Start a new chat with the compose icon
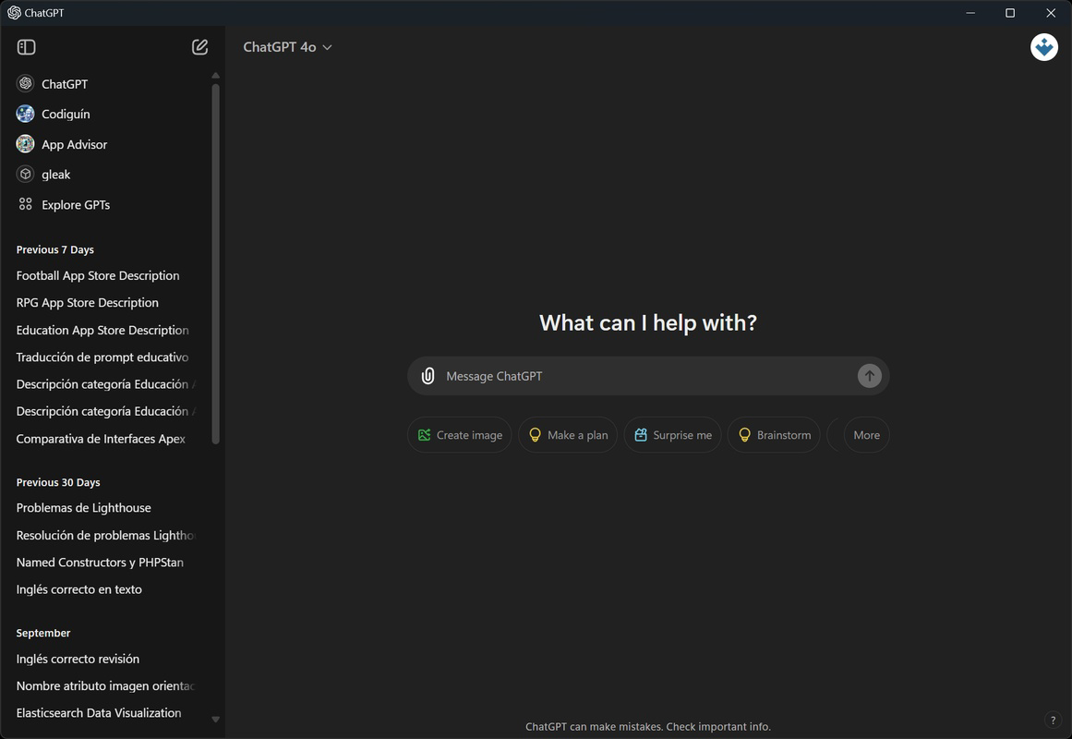The width and height of the screenshot is (1072, 739). 199,46
